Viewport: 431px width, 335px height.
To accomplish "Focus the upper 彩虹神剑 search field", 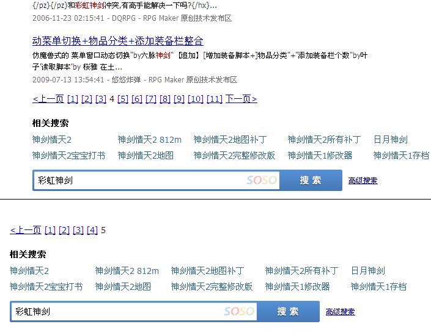I will point(156,180).
